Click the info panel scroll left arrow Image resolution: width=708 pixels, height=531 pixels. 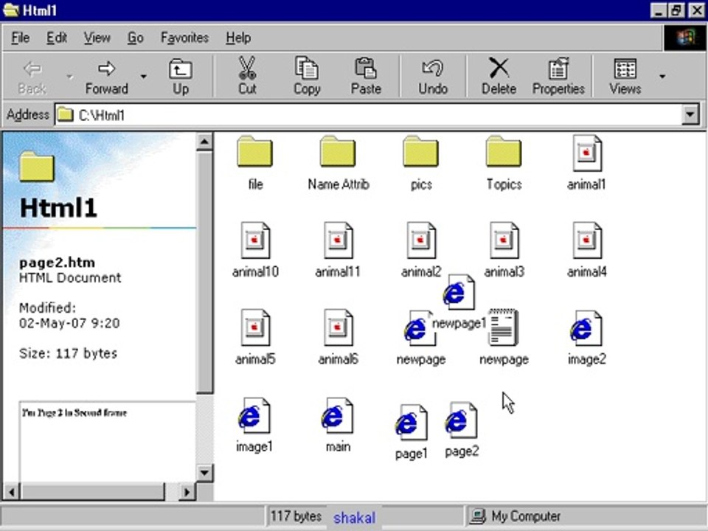pyautogui.click(x=11, y=491)
